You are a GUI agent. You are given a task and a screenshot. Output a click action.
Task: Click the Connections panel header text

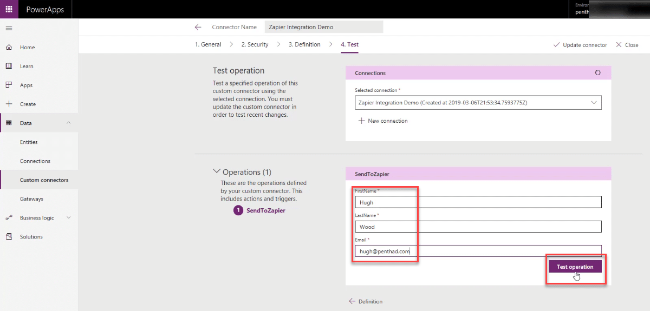tap(370, 73)
